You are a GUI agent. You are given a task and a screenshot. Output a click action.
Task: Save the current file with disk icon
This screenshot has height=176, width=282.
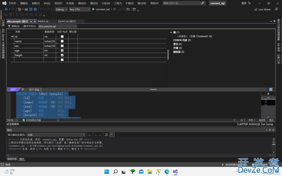31,9
